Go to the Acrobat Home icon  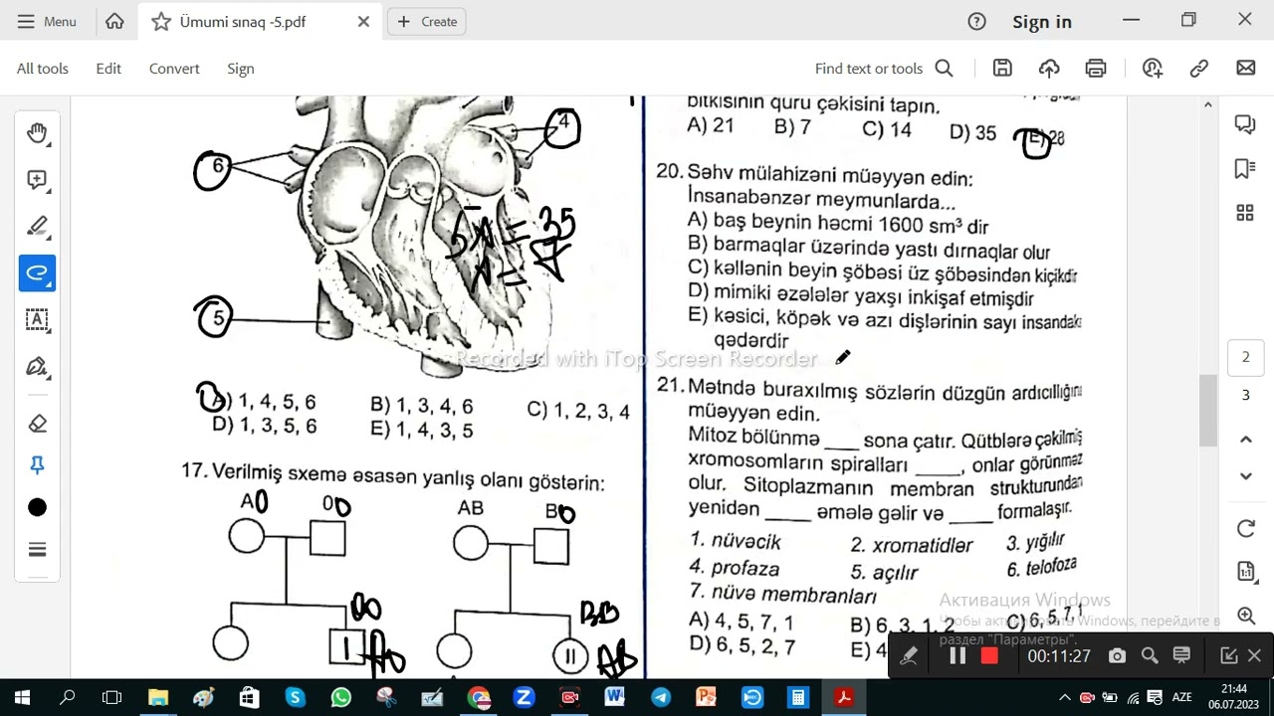tap(114, 21)
